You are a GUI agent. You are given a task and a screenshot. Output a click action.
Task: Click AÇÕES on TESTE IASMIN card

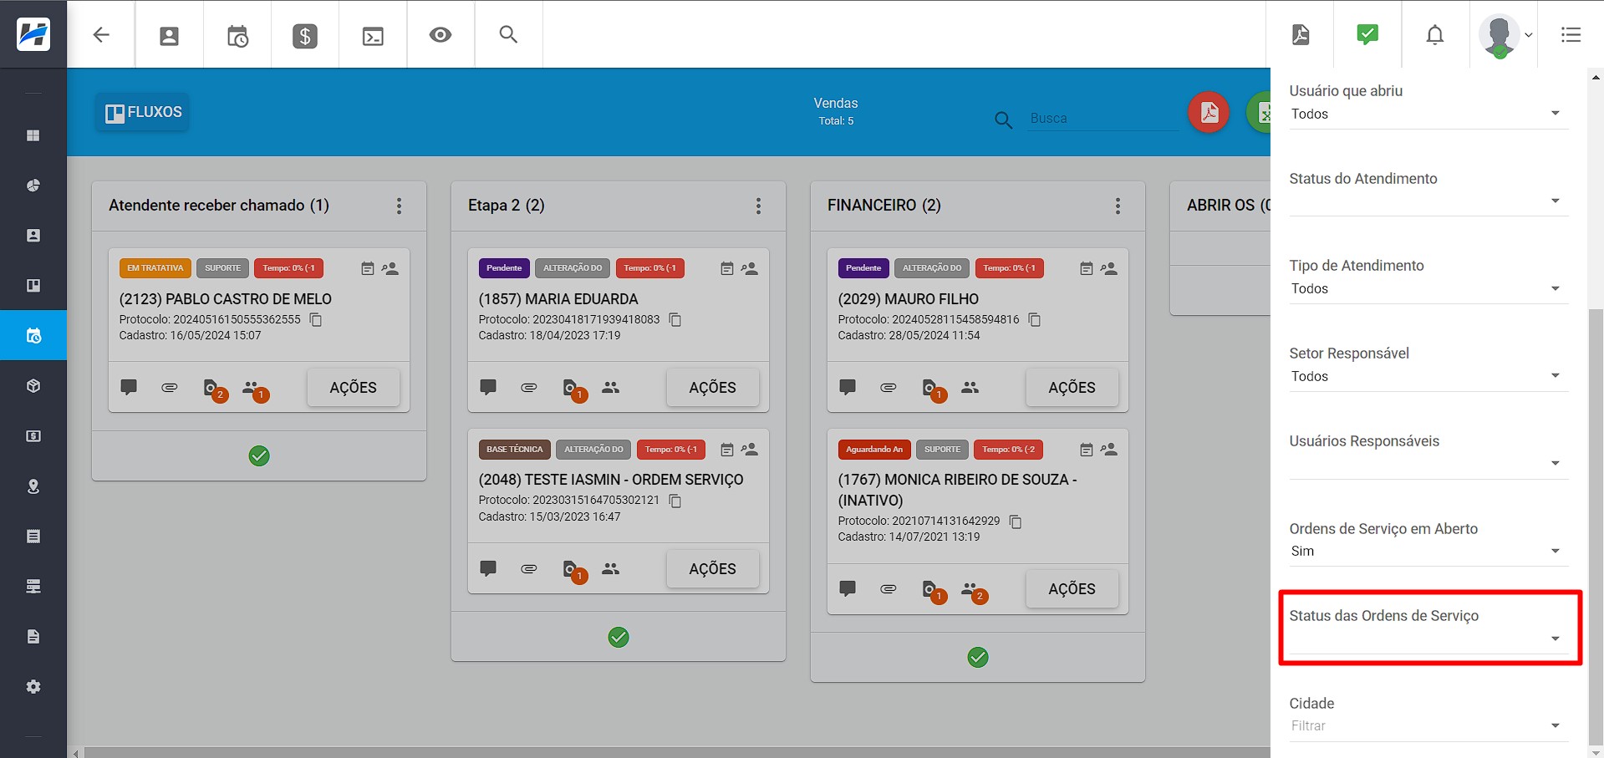pyautogui.click(x=712, y=569)
